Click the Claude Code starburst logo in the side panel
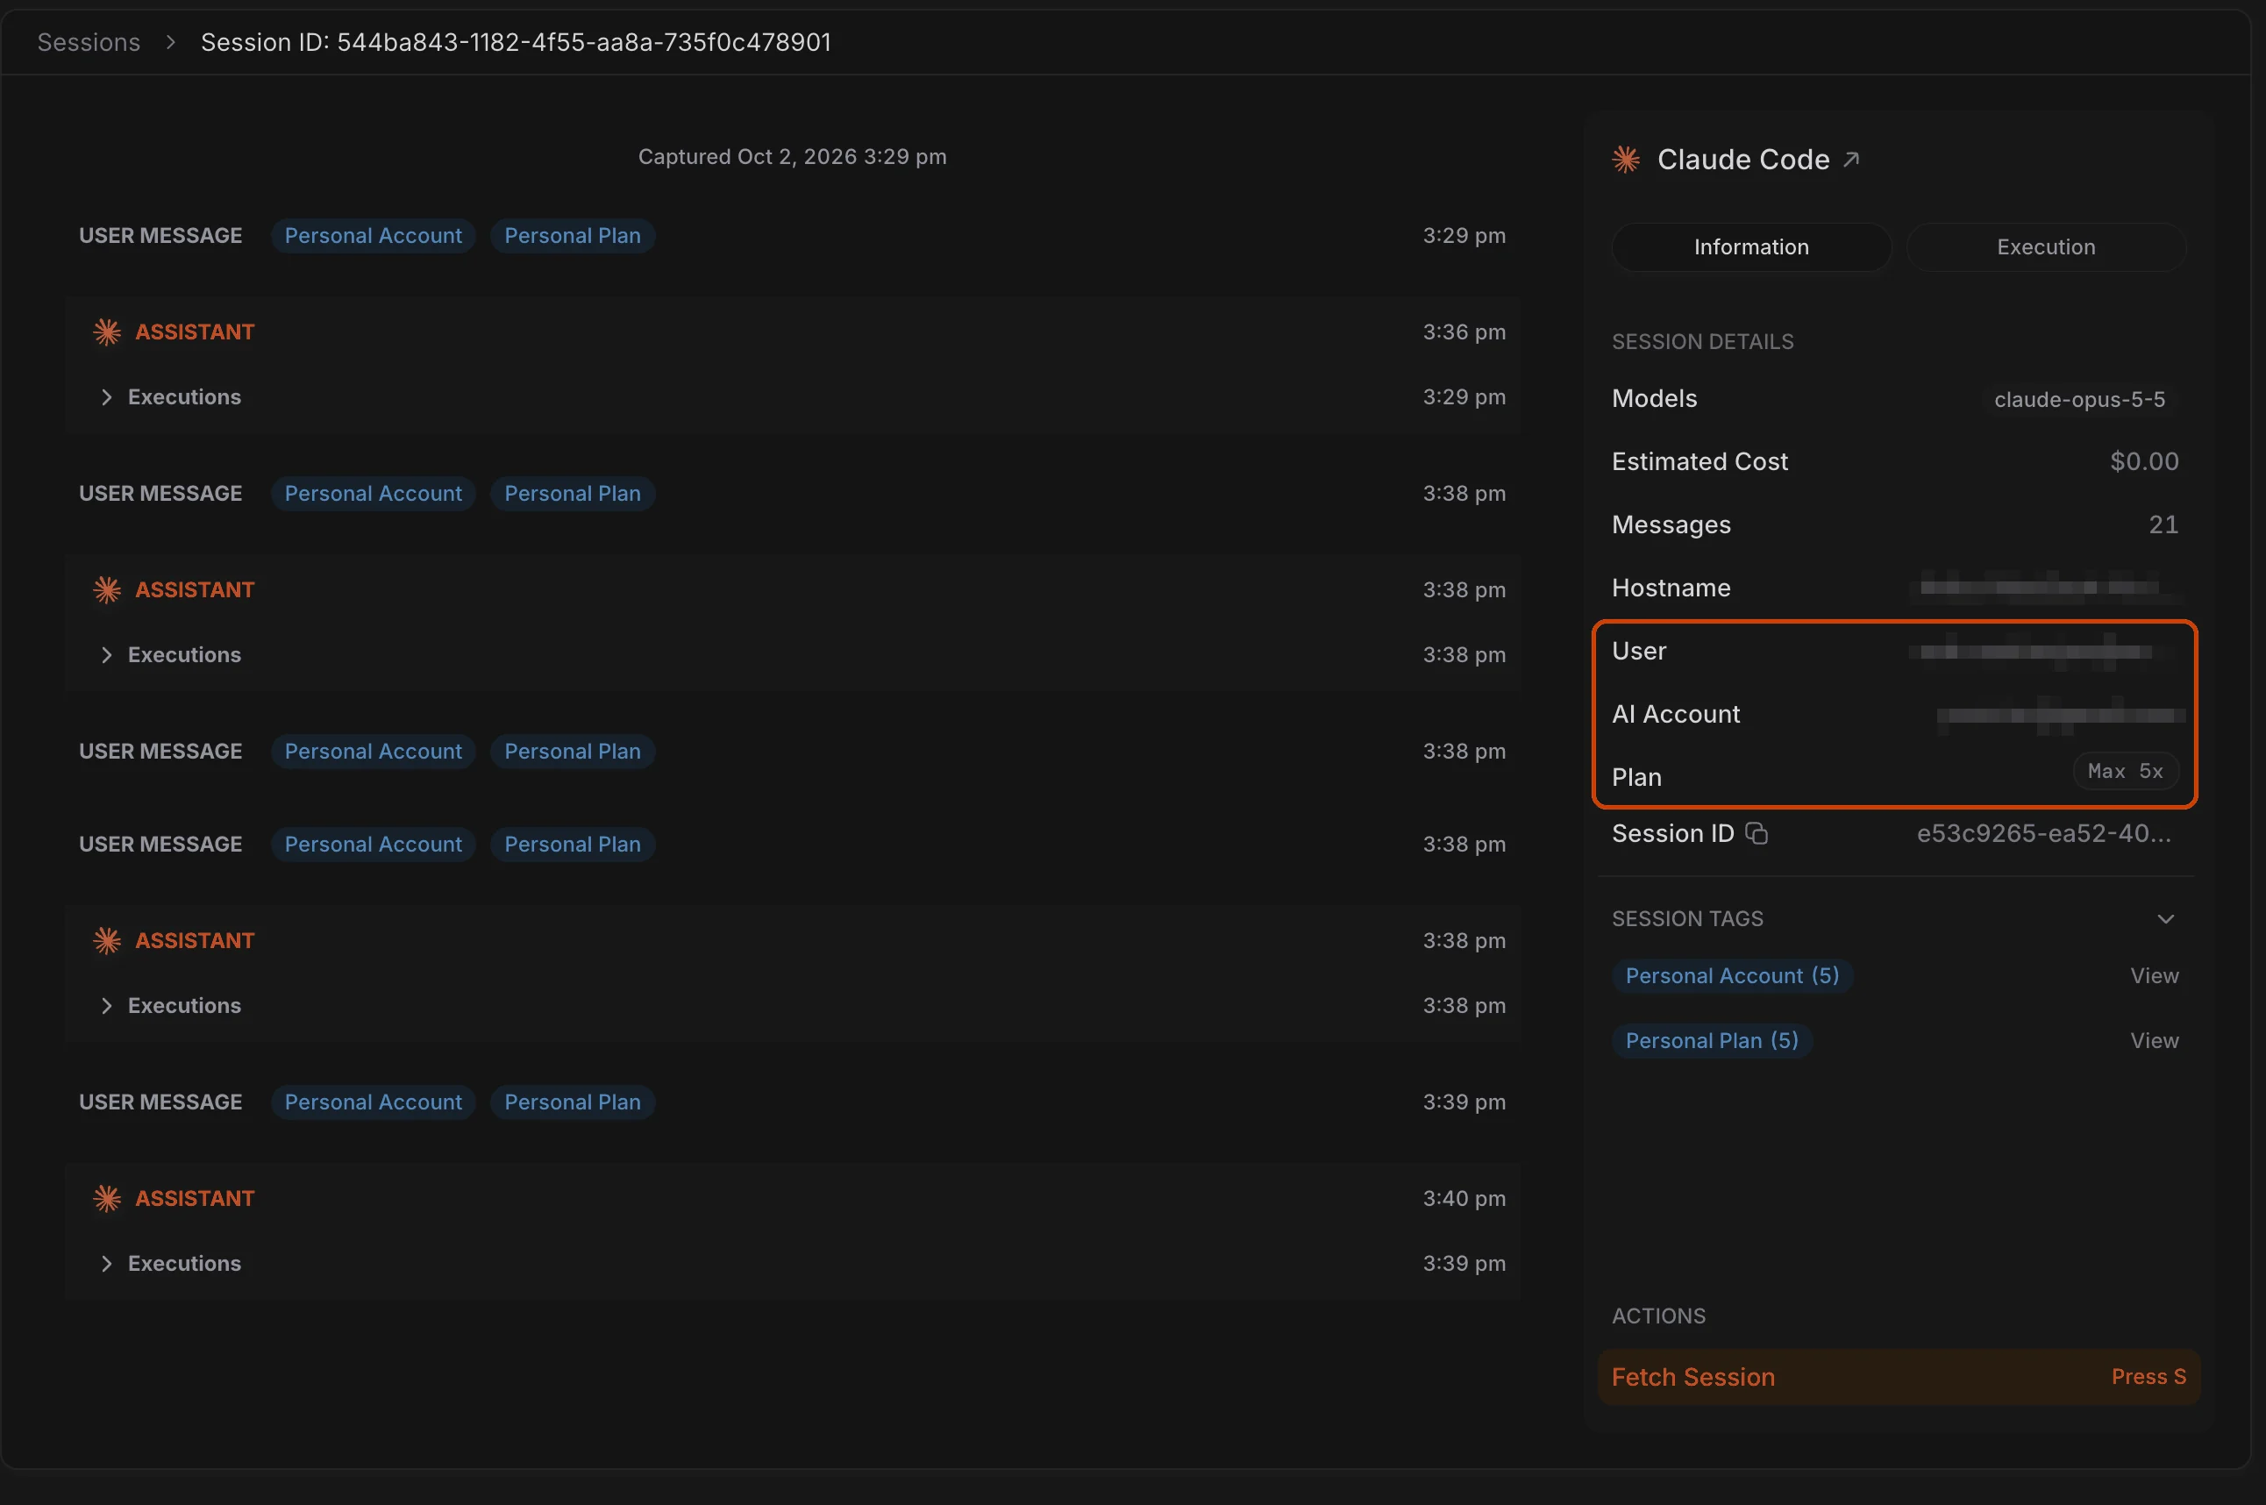Screen dimensions: 2266x1505 click(1626, 160)
